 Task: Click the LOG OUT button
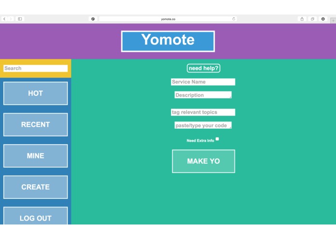click(36, 216)
